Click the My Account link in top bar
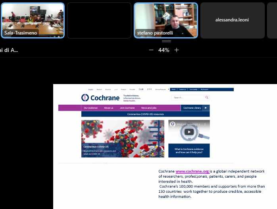 (204, 90)
